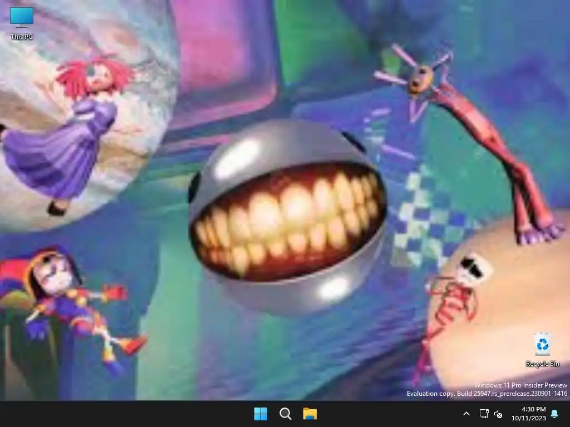Open taskbar Search
The height and width of the screenshot is (427, 570).
coord(286,414)
